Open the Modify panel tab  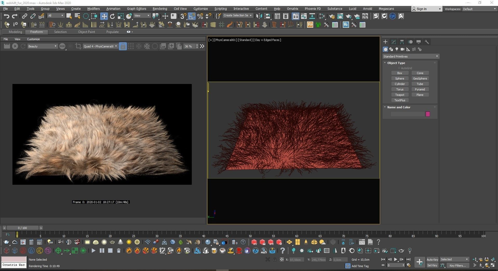394,42
